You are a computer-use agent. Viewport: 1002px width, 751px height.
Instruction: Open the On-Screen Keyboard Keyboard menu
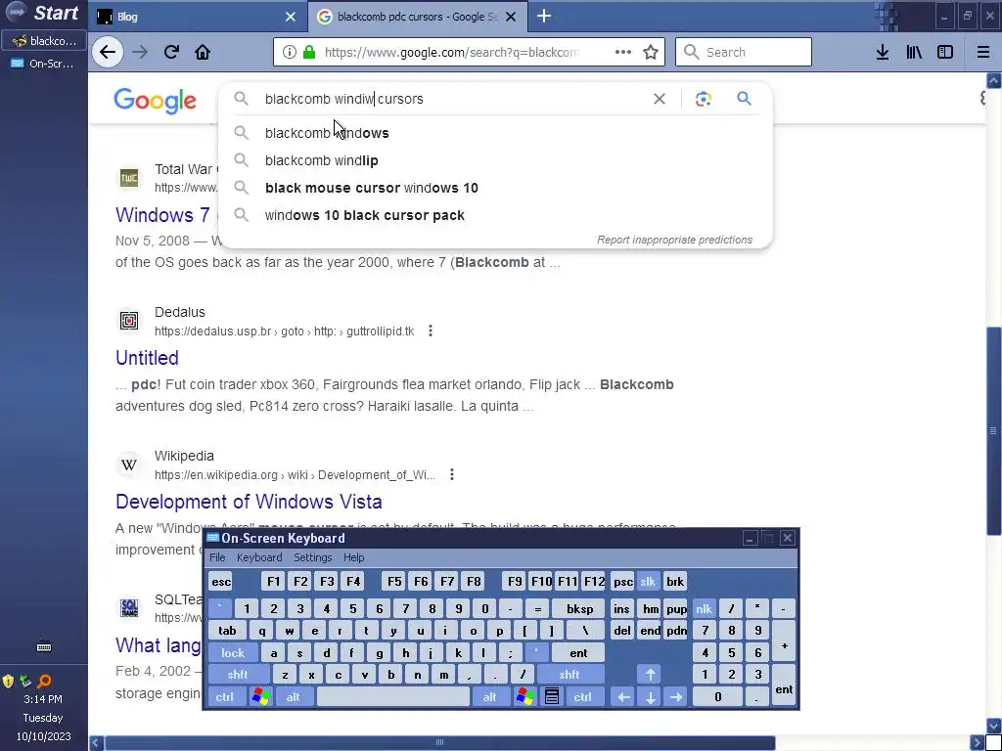click(258, 557)
